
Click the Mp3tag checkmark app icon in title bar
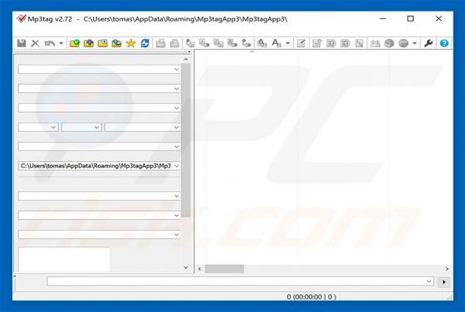point(22,18)
